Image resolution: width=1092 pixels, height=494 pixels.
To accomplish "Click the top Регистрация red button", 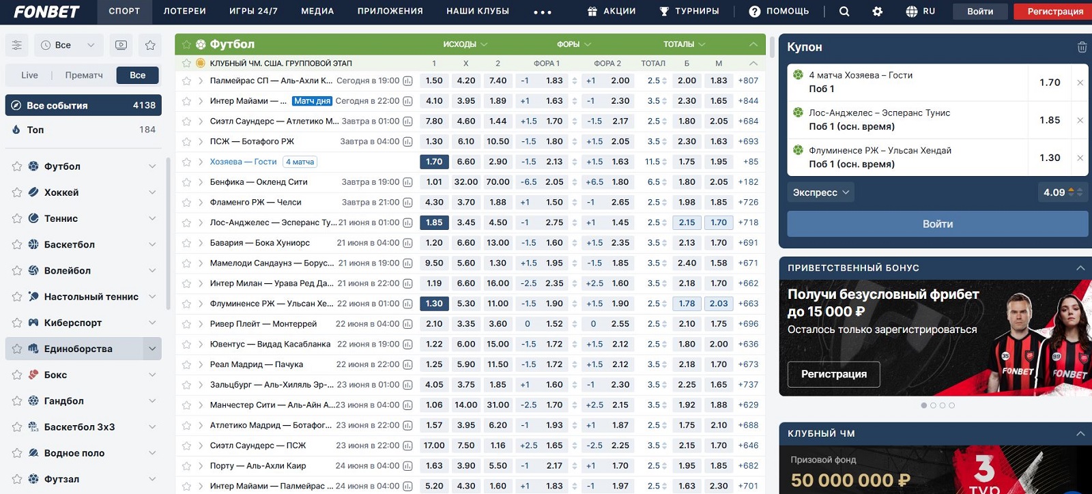I will [1053, 12].
